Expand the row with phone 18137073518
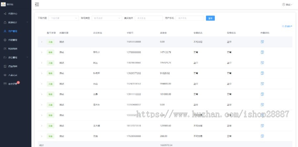The width and height of the screenshot is (298, 147). (42, 126)
